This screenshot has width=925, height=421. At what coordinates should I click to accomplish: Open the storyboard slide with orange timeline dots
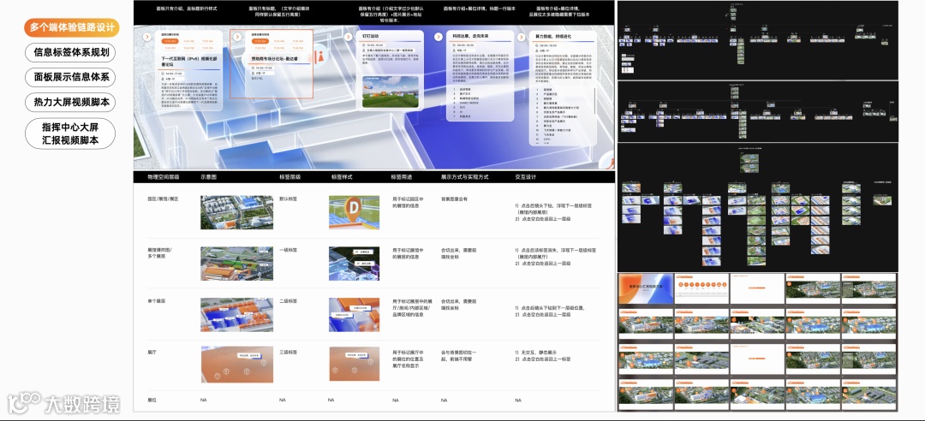(x=701, y=288)
